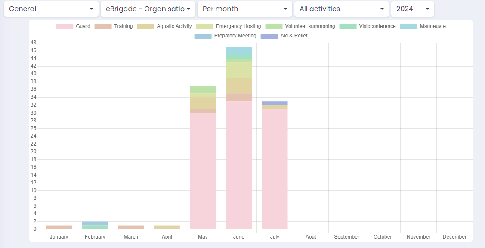Screen dimensions: 485x248
Task: Click June's Emergency Hosting bar segment
Action: point(239,70)
